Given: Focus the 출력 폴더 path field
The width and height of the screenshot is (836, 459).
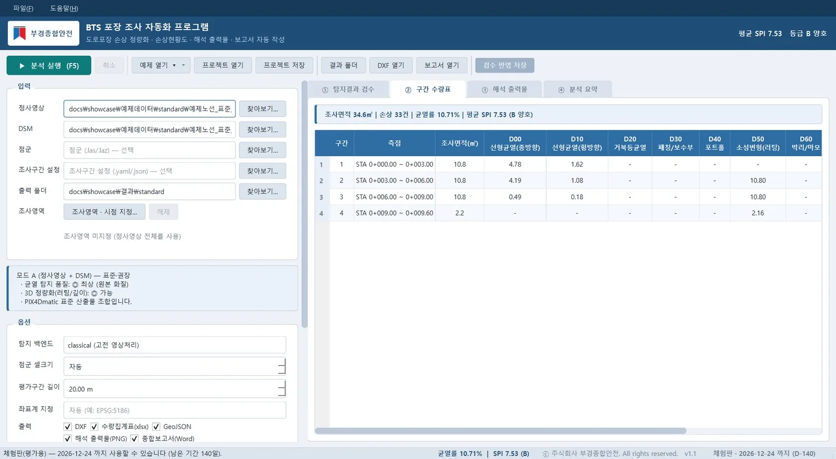Looking at the screenshot, I should (x=149, y=191).
